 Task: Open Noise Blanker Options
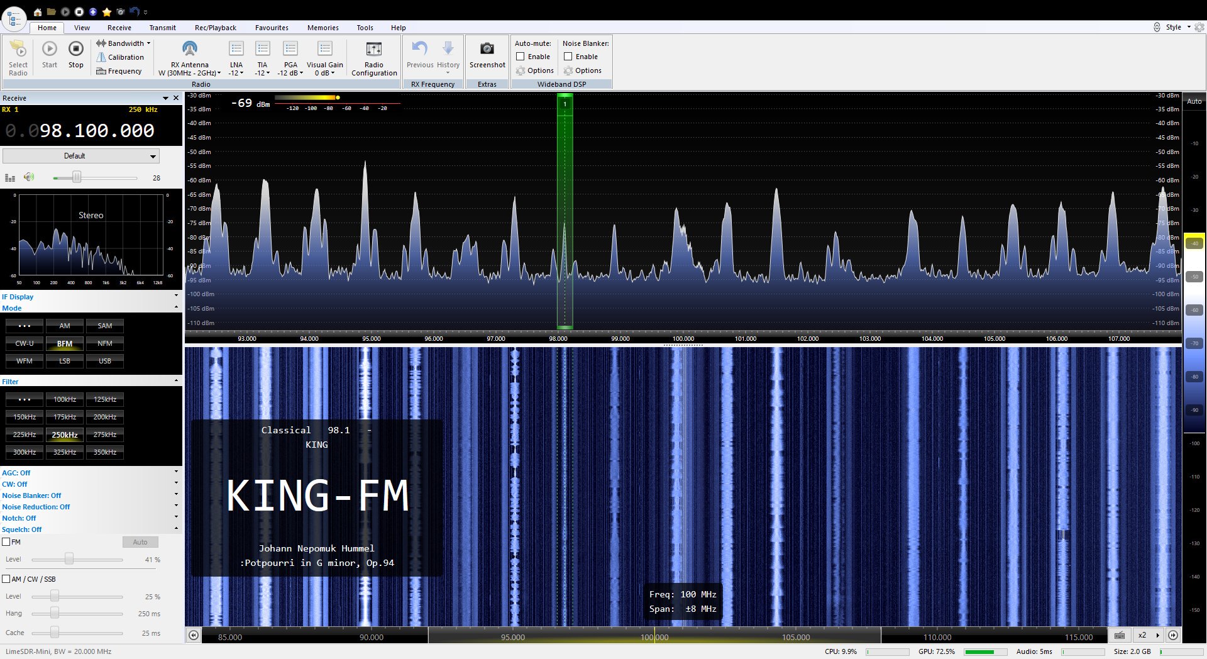click(x=583, y=70)
